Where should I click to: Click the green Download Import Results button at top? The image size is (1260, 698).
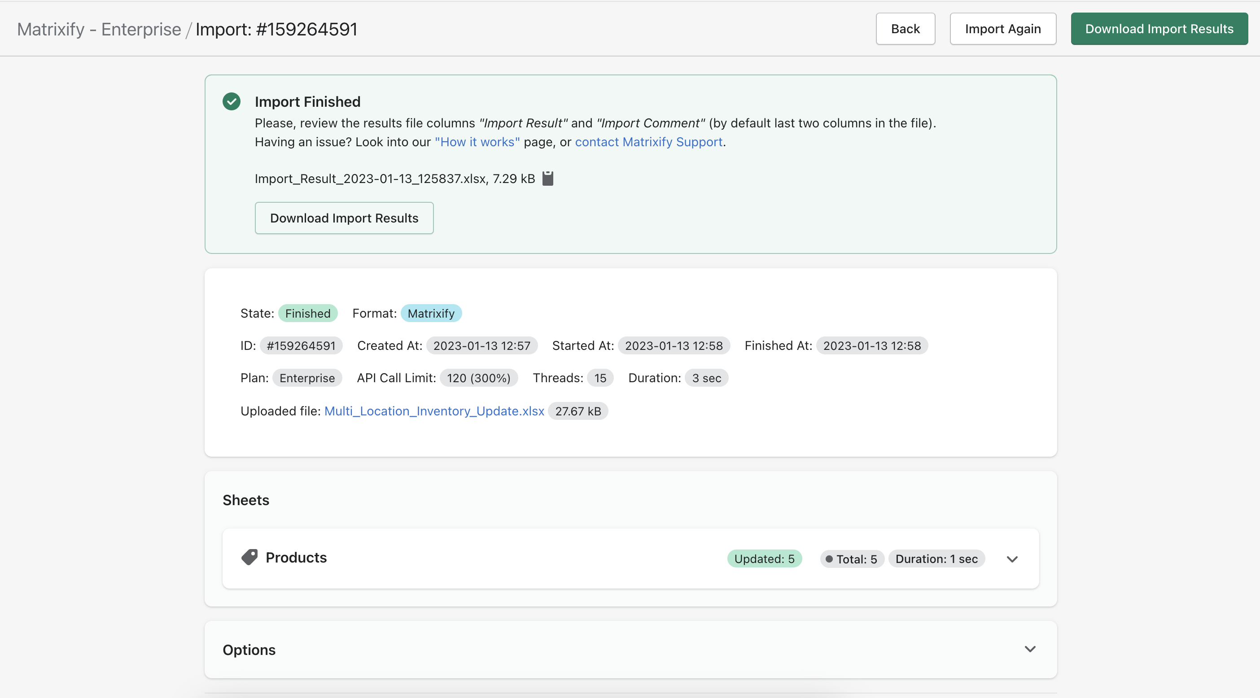(1159, 29)
